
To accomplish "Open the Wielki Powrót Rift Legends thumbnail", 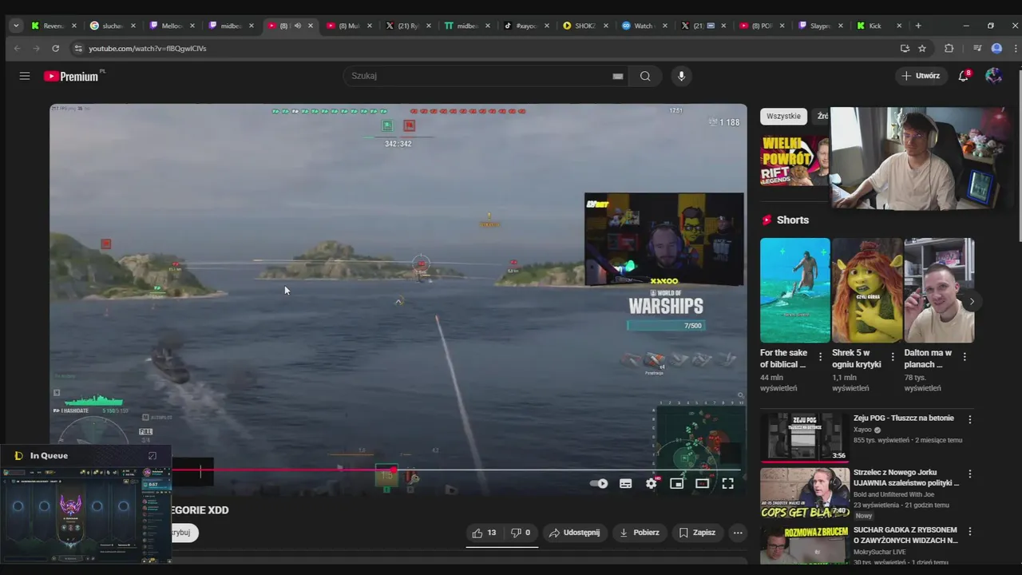I will [794, 160].
